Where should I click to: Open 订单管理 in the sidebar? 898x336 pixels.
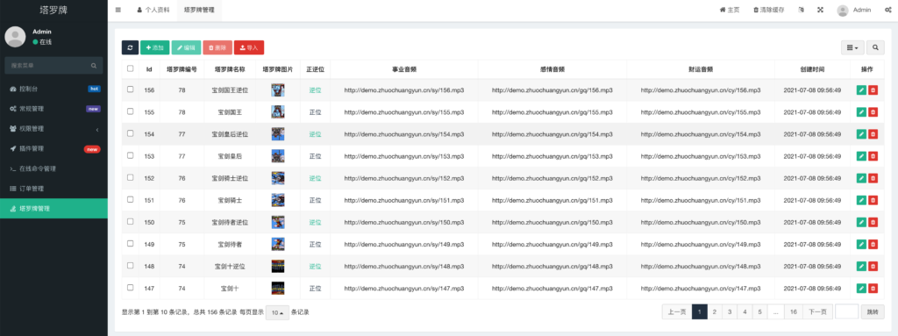coord(53,189)
